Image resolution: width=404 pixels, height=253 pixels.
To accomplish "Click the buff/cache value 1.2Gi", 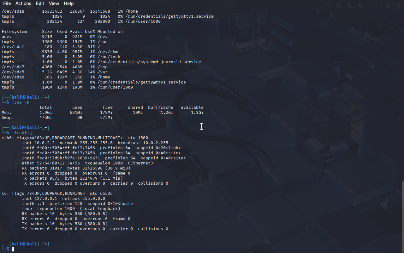I will [x=167, y=113].
